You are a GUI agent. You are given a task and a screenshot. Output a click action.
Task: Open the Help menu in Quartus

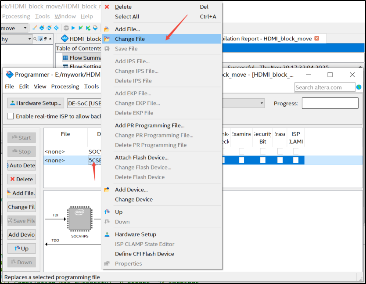pos(87,16)
